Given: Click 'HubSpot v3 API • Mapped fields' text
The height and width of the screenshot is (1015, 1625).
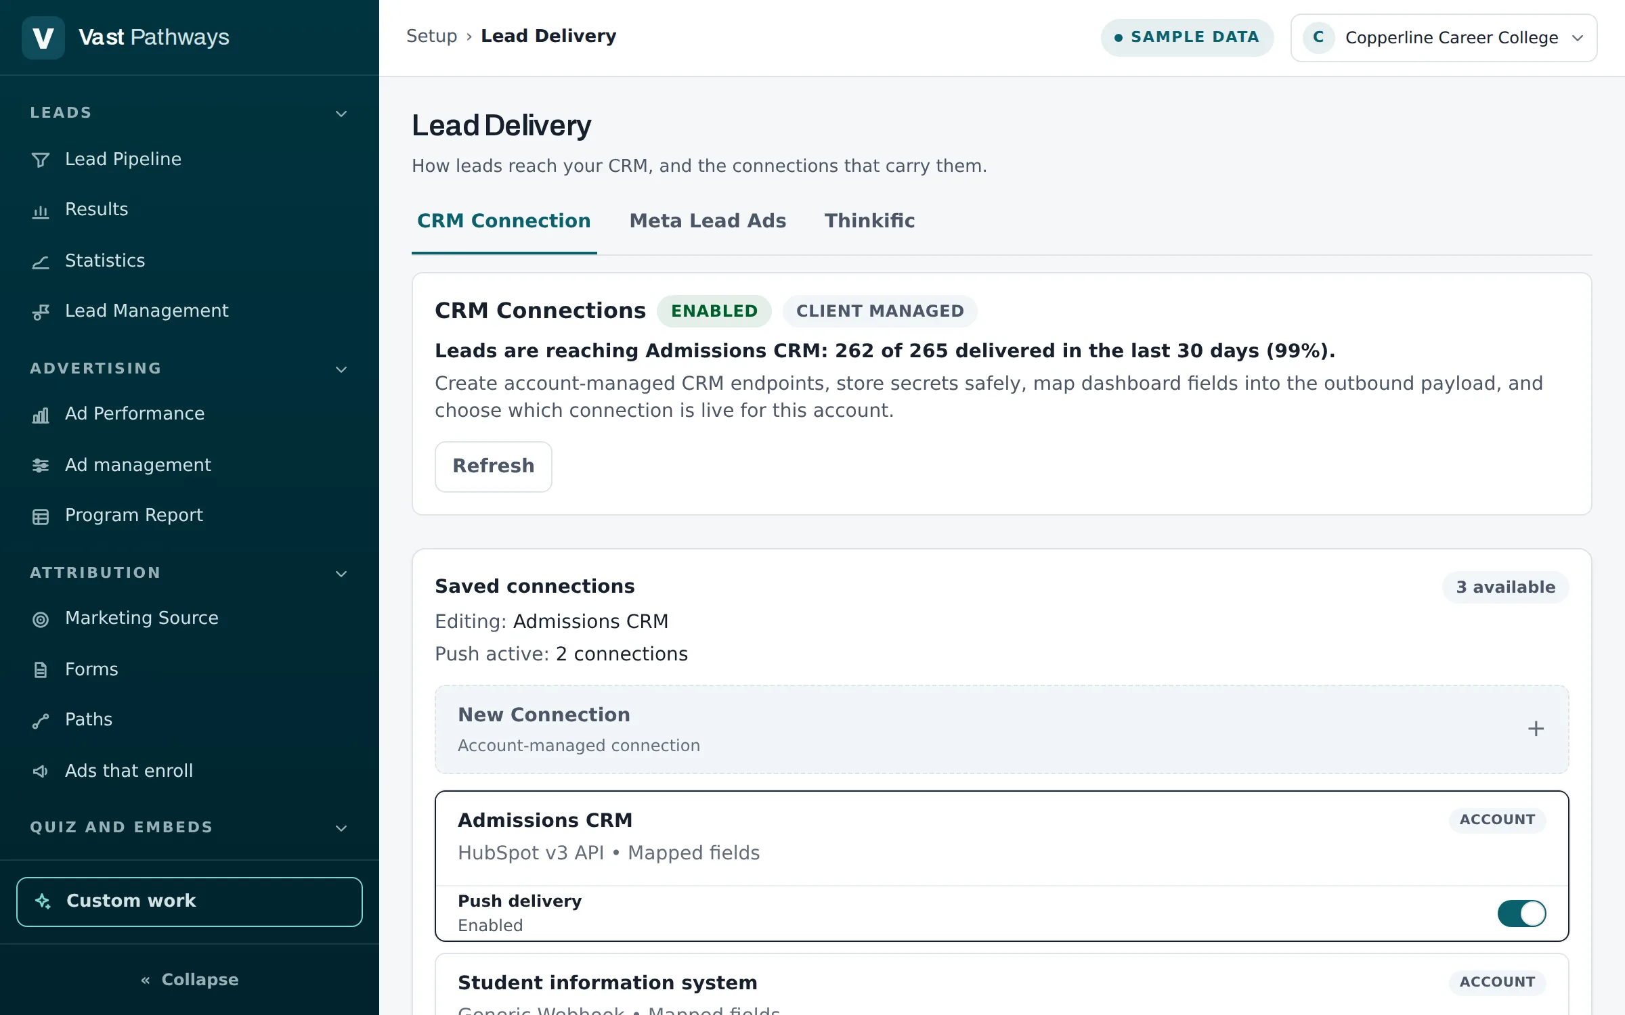Looking at the screenshot, I should (609, 853).
